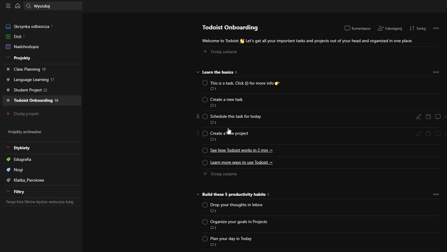Check off Plan your day in Today

(x=205, y=239)
